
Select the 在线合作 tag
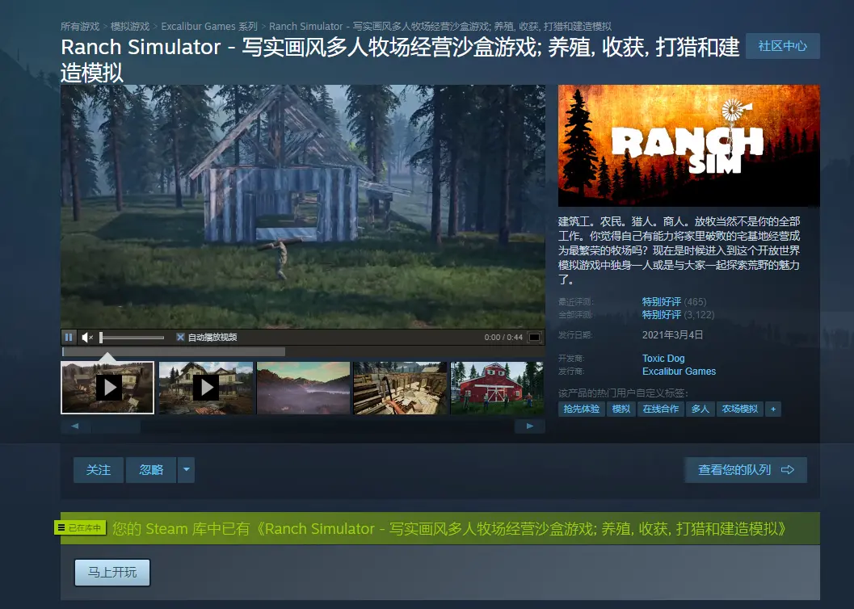[x=661, y=409]
